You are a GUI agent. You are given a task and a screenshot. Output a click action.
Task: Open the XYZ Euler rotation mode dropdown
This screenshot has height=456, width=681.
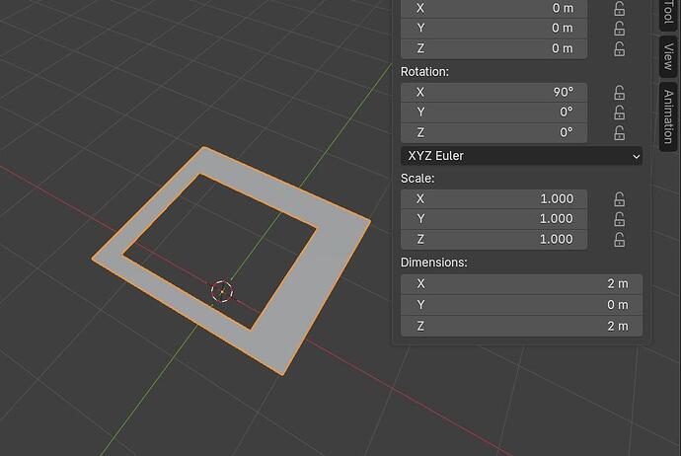tap(521, 156)
